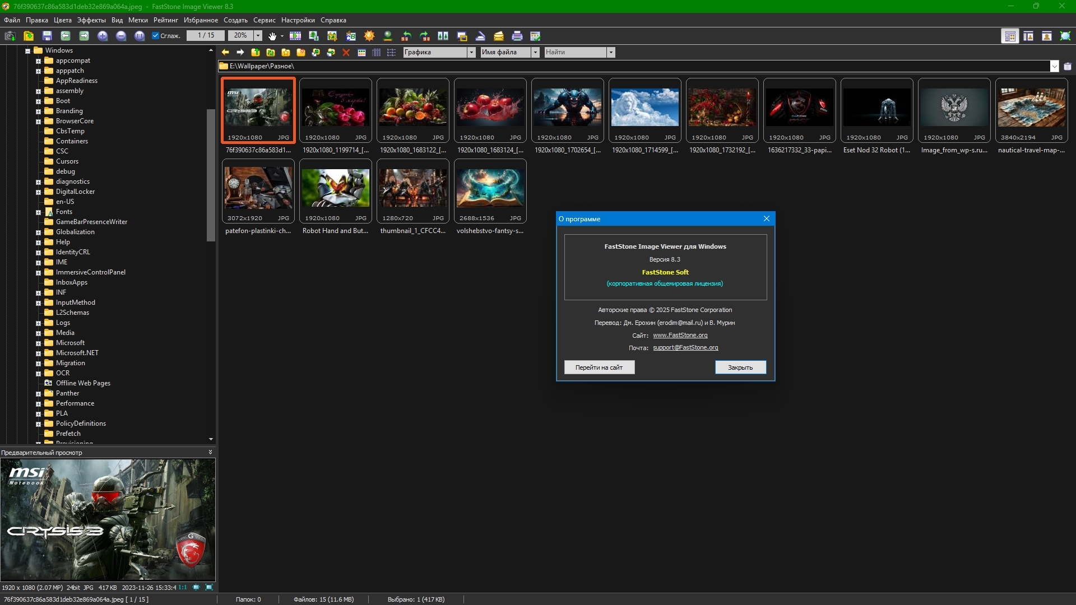The height and width of the screenshot is (605, 1076).
Task: Open the Сервис menu
Action: (x=264, y=20)
